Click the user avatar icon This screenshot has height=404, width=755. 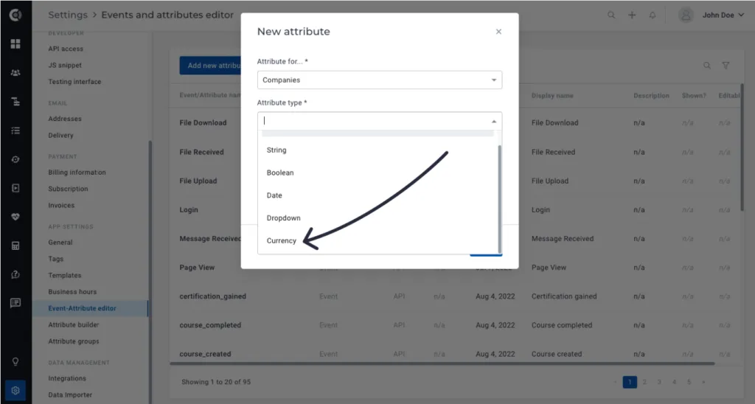686,15
